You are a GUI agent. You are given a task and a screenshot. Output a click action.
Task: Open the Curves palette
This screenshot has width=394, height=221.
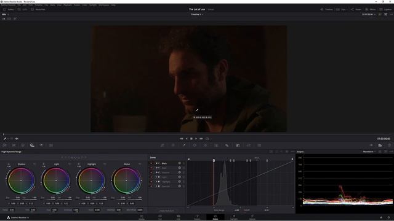(163, 145)
